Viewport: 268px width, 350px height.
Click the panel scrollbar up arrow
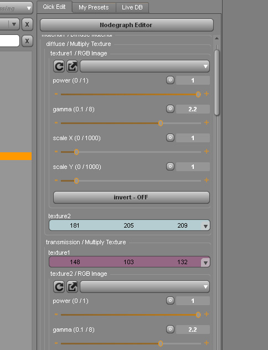[x=217, y=38]
